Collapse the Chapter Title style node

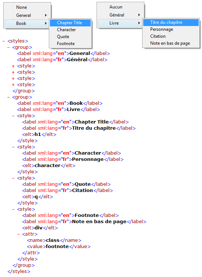[13, 116]
